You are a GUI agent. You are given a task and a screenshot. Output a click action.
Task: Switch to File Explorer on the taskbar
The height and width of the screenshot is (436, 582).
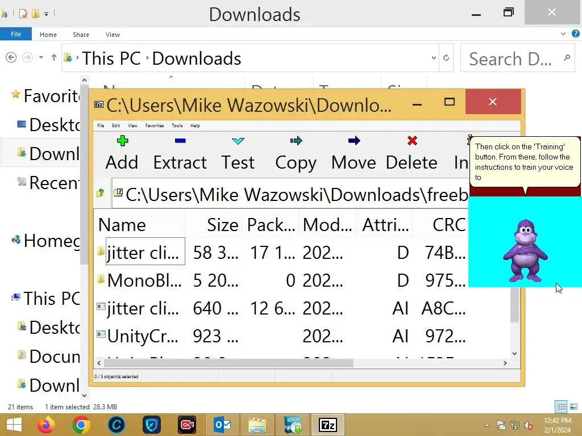257,425
